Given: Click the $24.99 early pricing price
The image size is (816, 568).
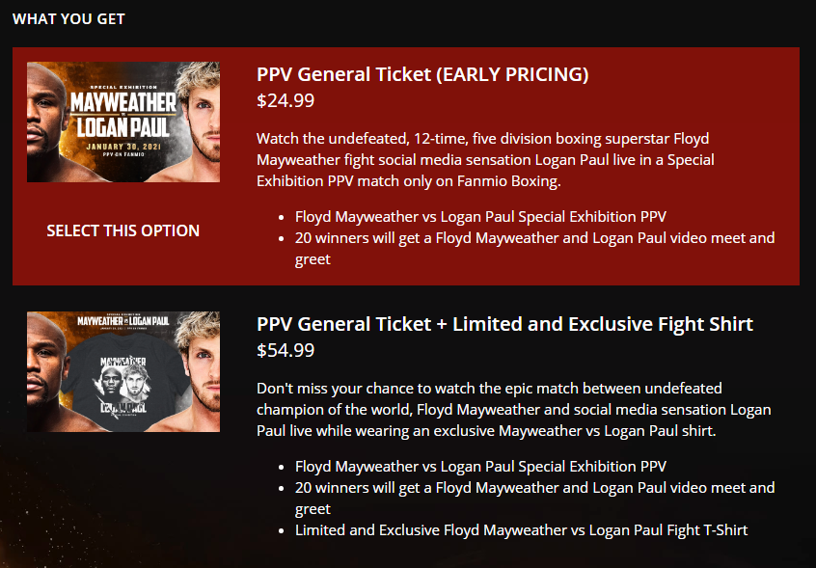Looking at the screenshot, I should coord(286,100).
